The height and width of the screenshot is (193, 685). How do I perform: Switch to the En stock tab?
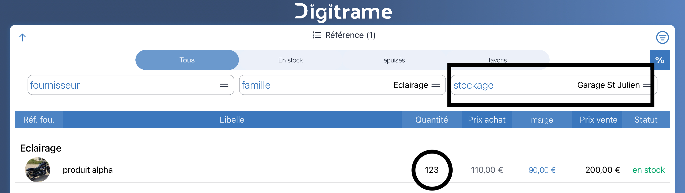point(290,60)
